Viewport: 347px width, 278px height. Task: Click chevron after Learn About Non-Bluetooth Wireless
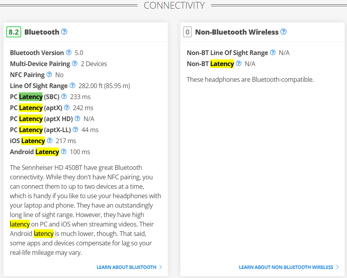coord(338,267)
